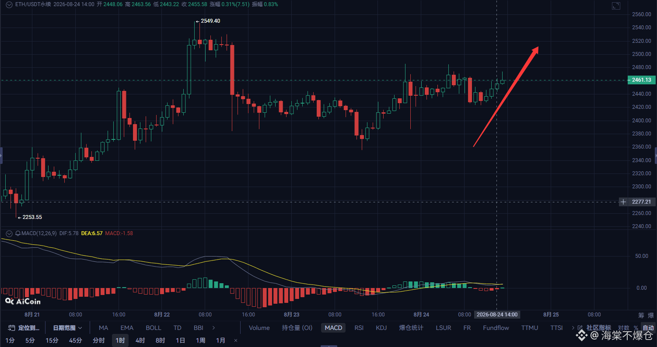
Task: Add the TTMU indicator
Action: (530, 328)
